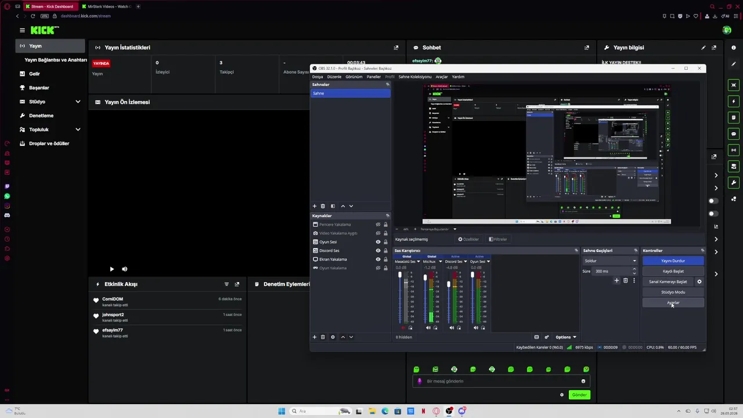Viewport: 743px width, 418px height.
Task: Show the Pencere Yakalama source
Action: (x=378, y=225)
